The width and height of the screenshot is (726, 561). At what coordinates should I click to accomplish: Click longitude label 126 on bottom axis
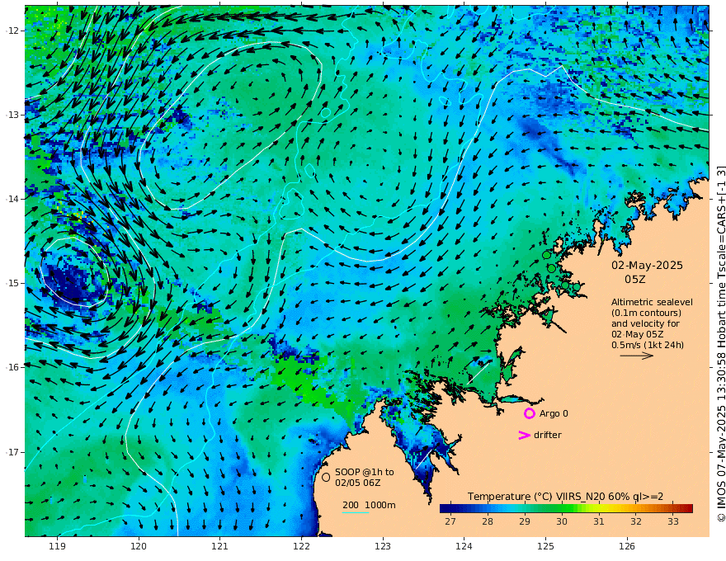(x=627, y=546)
